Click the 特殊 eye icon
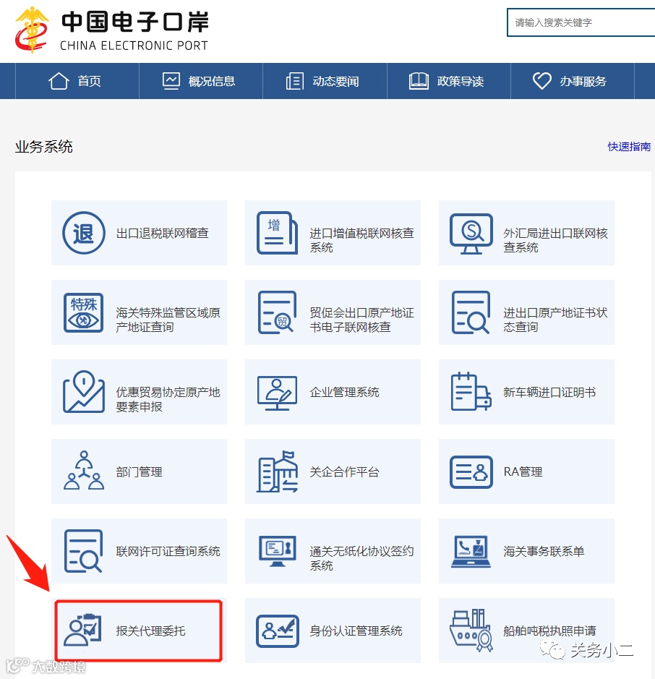This screenshot has height=679, width=655. coord(84,312)
